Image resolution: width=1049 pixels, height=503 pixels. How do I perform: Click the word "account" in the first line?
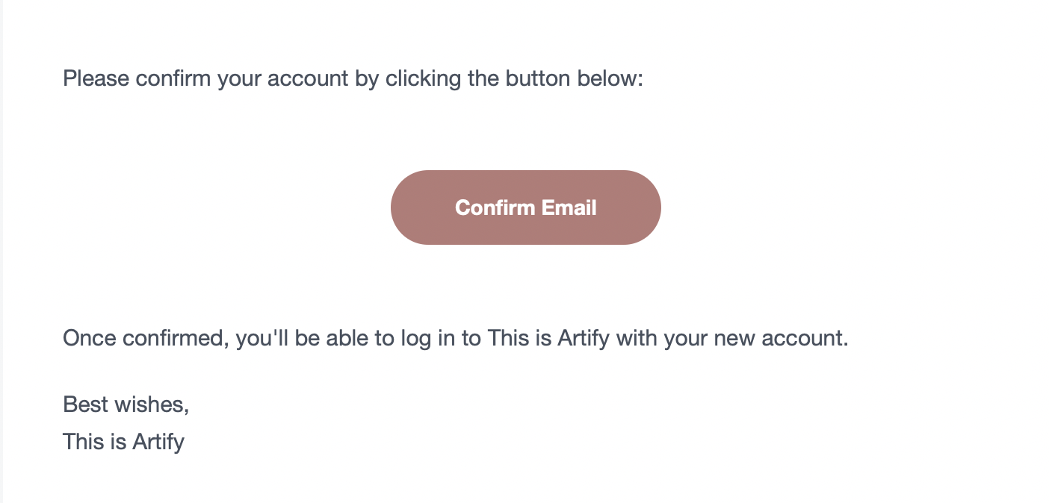[306, 78]
